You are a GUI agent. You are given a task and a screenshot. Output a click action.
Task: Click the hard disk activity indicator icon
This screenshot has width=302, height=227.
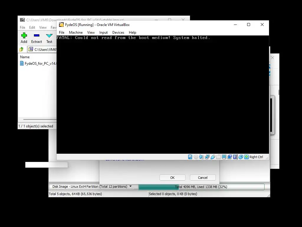tap(190, 157)
